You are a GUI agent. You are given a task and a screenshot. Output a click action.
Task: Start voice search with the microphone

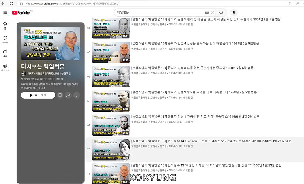(x=234, y=13)
